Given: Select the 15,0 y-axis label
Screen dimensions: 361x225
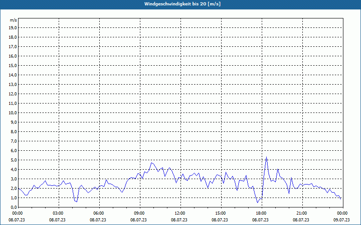Looking at the screenshot, I should [13, 65].
